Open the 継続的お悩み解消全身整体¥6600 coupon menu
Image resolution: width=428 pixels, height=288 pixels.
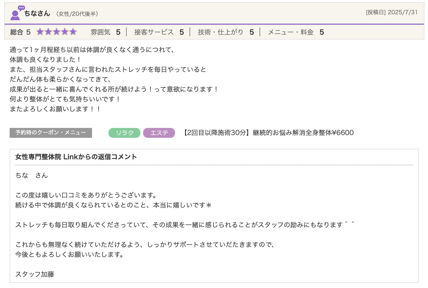click(x=268, y=133)
